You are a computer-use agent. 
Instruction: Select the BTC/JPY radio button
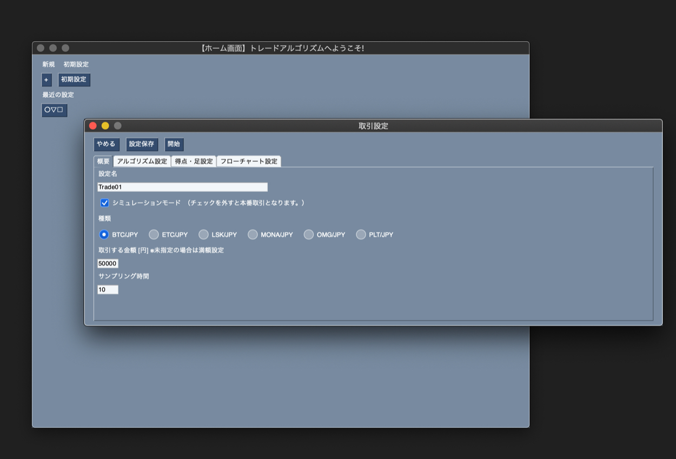point(104,235)
